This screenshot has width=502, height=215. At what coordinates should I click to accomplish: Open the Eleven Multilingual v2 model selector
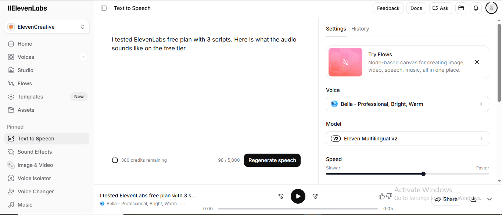pyautogui.click(x=407, y=139)
